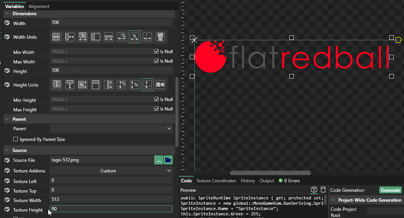404x218 pixels.
Task: Open the Alignment tab
Action: point(39,6)
